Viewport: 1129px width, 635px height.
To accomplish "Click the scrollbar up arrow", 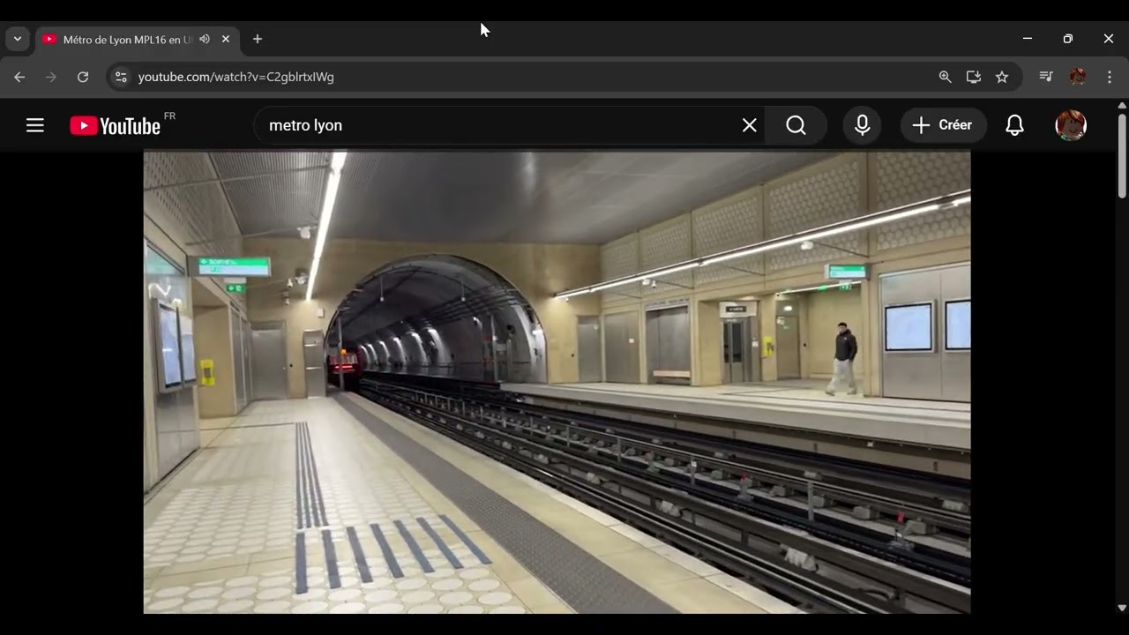I will coord(1122,105).
